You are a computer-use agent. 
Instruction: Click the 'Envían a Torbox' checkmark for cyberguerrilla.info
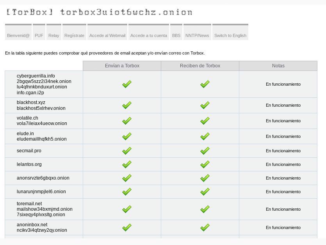point(126,84)
